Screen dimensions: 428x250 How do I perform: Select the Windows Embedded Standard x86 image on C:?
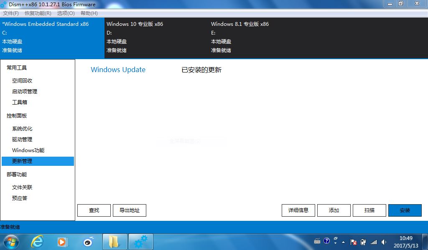click(52, 38)
